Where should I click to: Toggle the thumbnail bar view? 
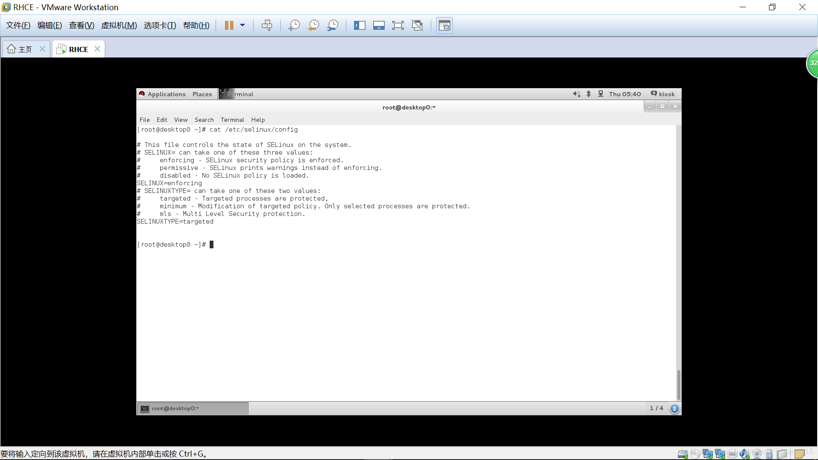[x=379, y=26]
